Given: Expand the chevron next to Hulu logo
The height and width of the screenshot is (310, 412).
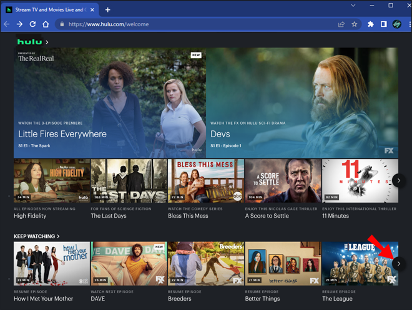Looking at the screenshot, I should click(x=47, y=42).
